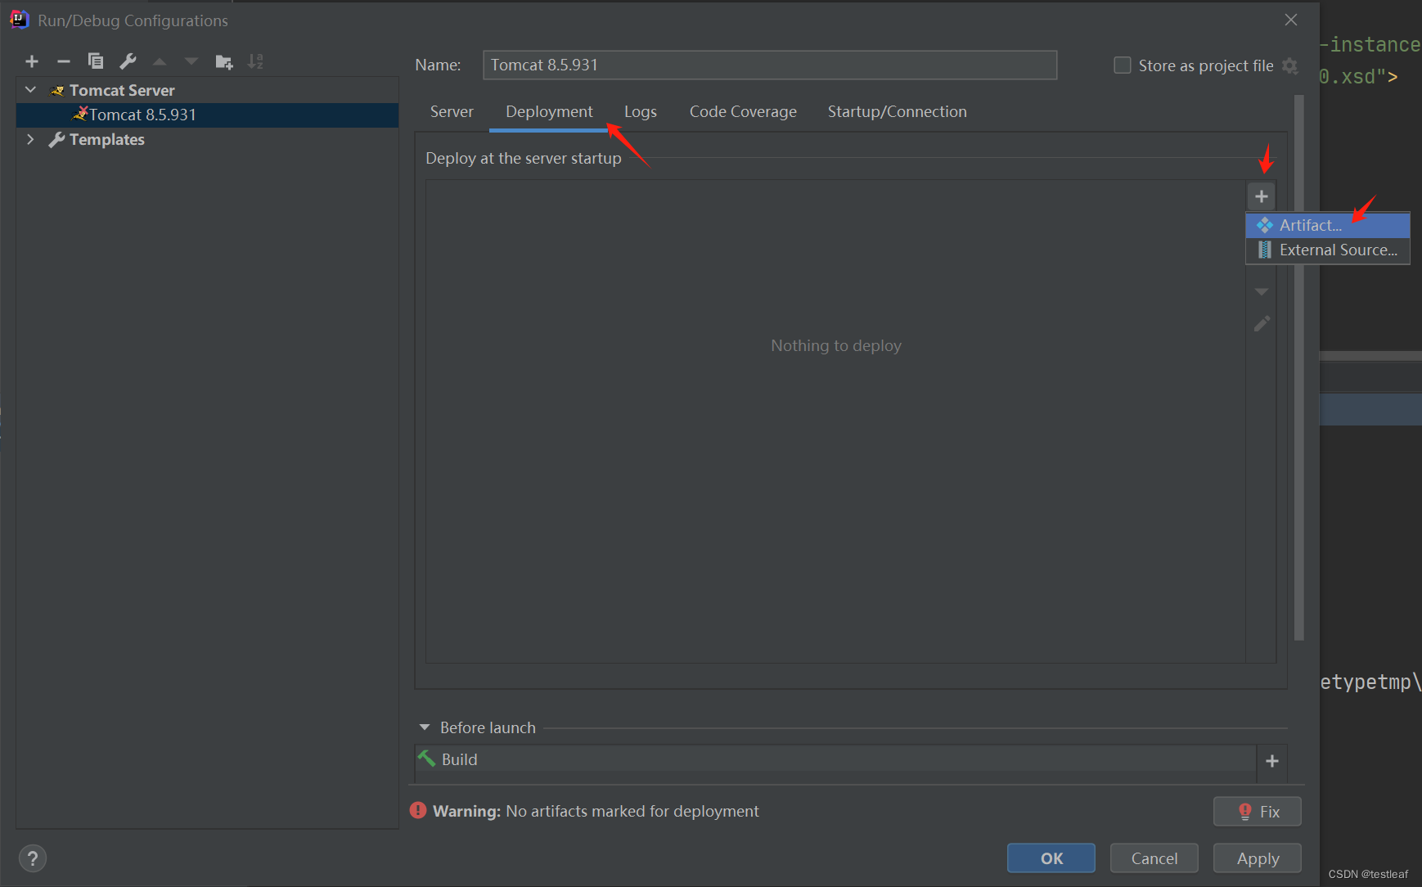Move configuration down arrow in toolbar
Screen dimensions: 1422x887
[191, 61]
